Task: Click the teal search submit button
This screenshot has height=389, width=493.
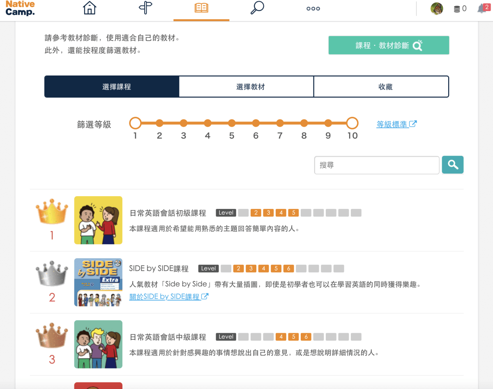Action: coord(453,165)
